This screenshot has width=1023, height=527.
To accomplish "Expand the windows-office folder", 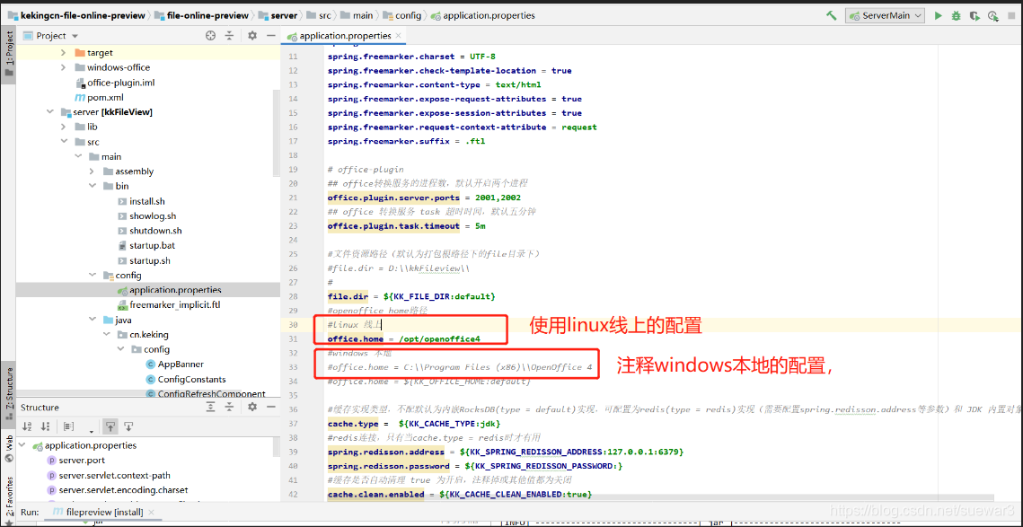I will coord(63,67).
